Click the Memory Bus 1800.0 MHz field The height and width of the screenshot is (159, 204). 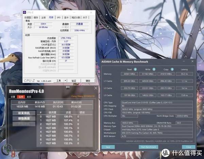point(129,123)
